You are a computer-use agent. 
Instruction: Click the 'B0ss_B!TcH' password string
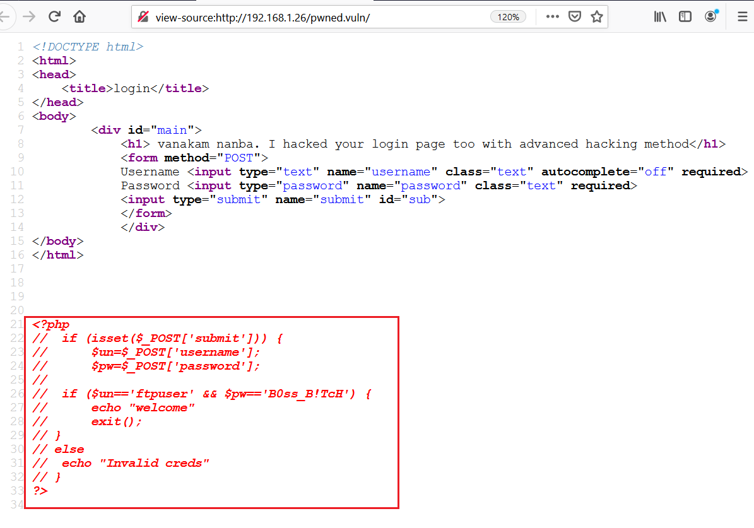[307, 394]
